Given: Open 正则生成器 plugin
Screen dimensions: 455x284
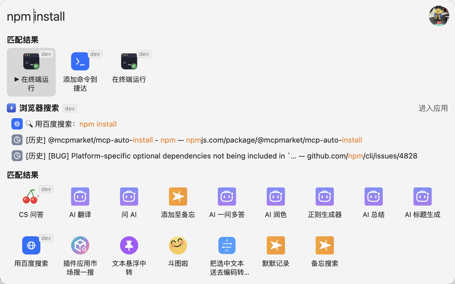Looking at the screenshot, I should pyautogui.click(x=325, y=203).
